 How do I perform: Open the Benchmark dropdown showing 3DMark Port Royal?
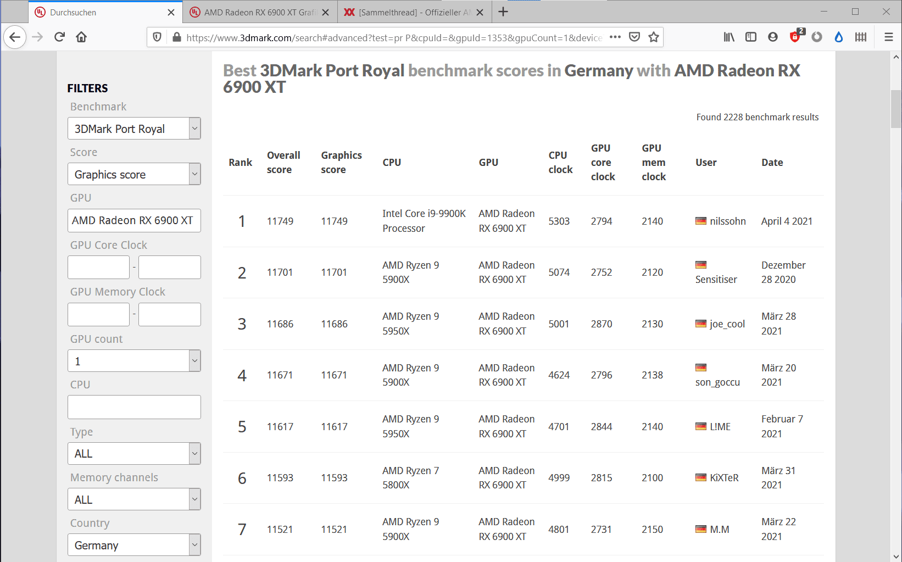pyautogui.click(x=134, y=129)
